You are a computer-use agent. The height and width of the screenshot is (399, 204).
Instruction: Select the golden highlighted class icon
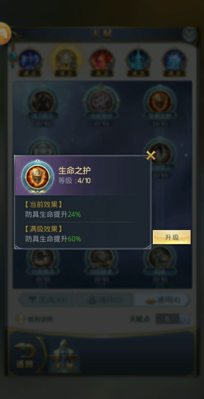tap(66, 60)
